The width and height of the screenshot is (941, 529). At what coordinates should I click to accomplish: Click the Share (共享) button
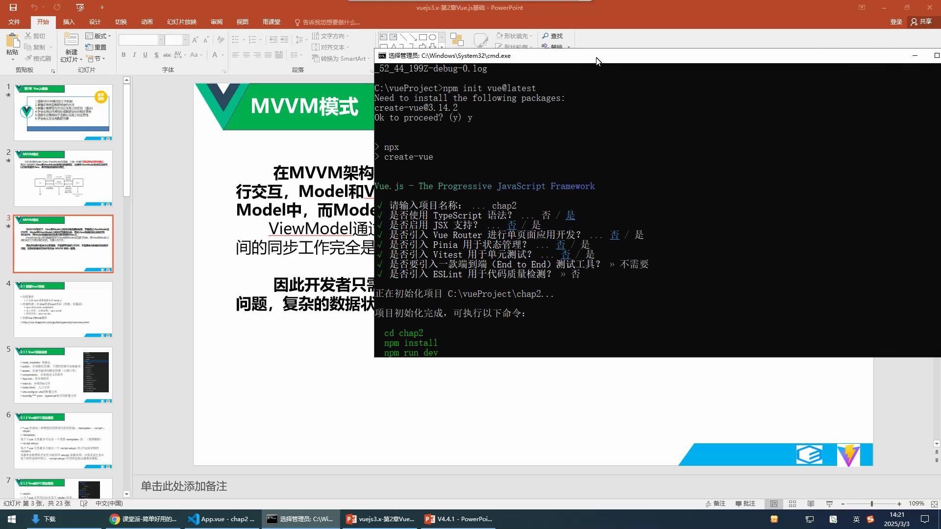[x=921, y=22]
